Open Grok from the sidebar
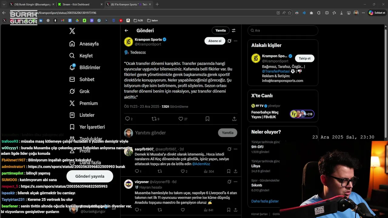This screenshot has height=218, width=388. 79,91
